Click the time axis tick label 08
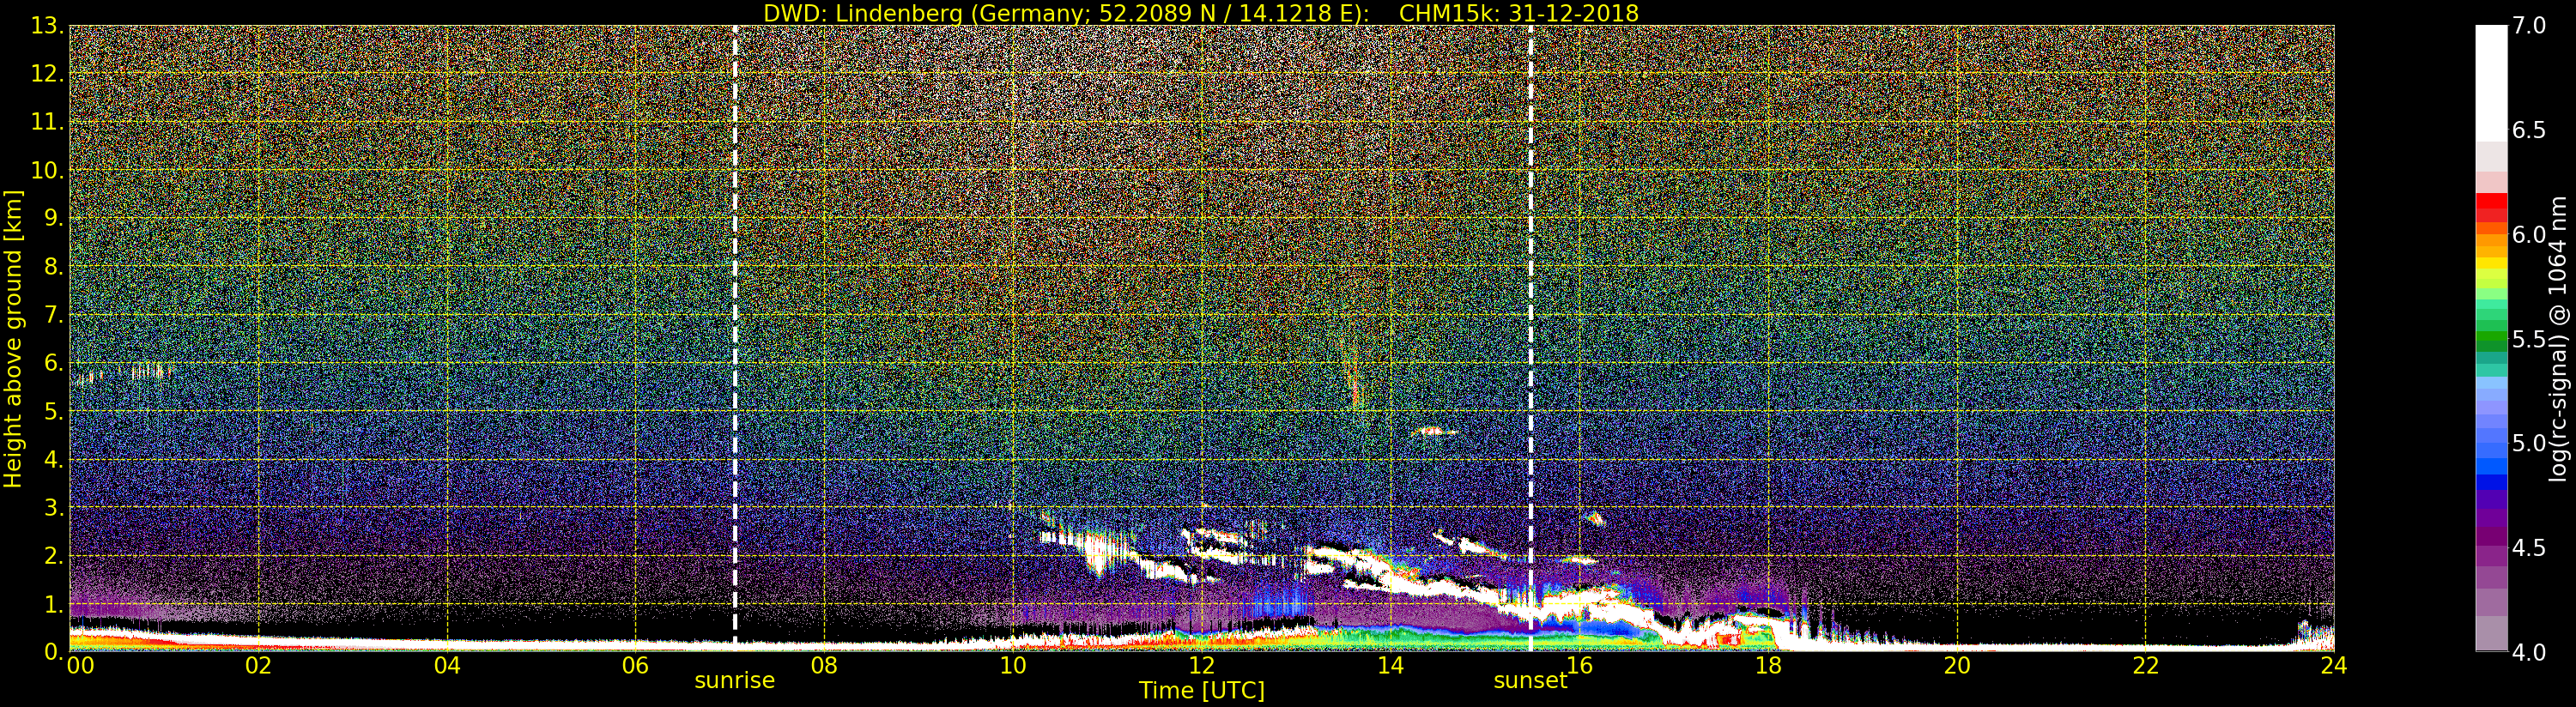 click(824, 664)
